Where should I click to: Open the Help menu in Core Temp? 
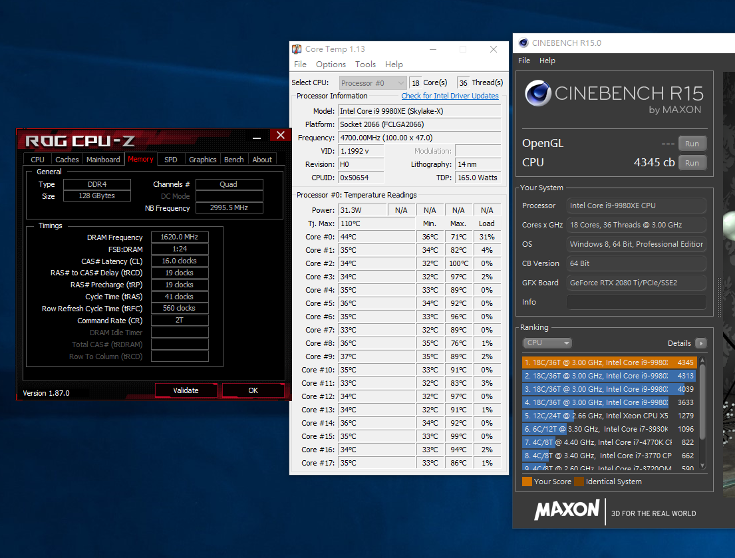tap(394, 65)
